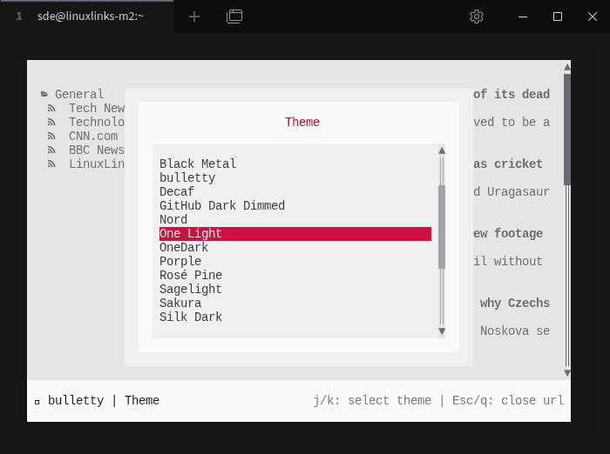This screenshot has width=610, height=454.
Task: Add a new terminal tab with plus
Action: (194, 17)
